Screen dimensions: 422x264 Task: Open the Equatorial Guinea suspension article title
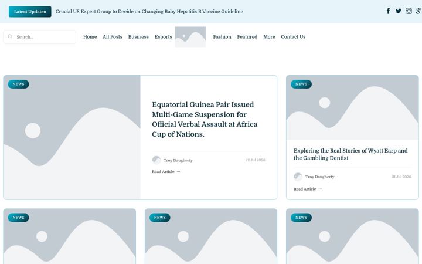point(205,119)
